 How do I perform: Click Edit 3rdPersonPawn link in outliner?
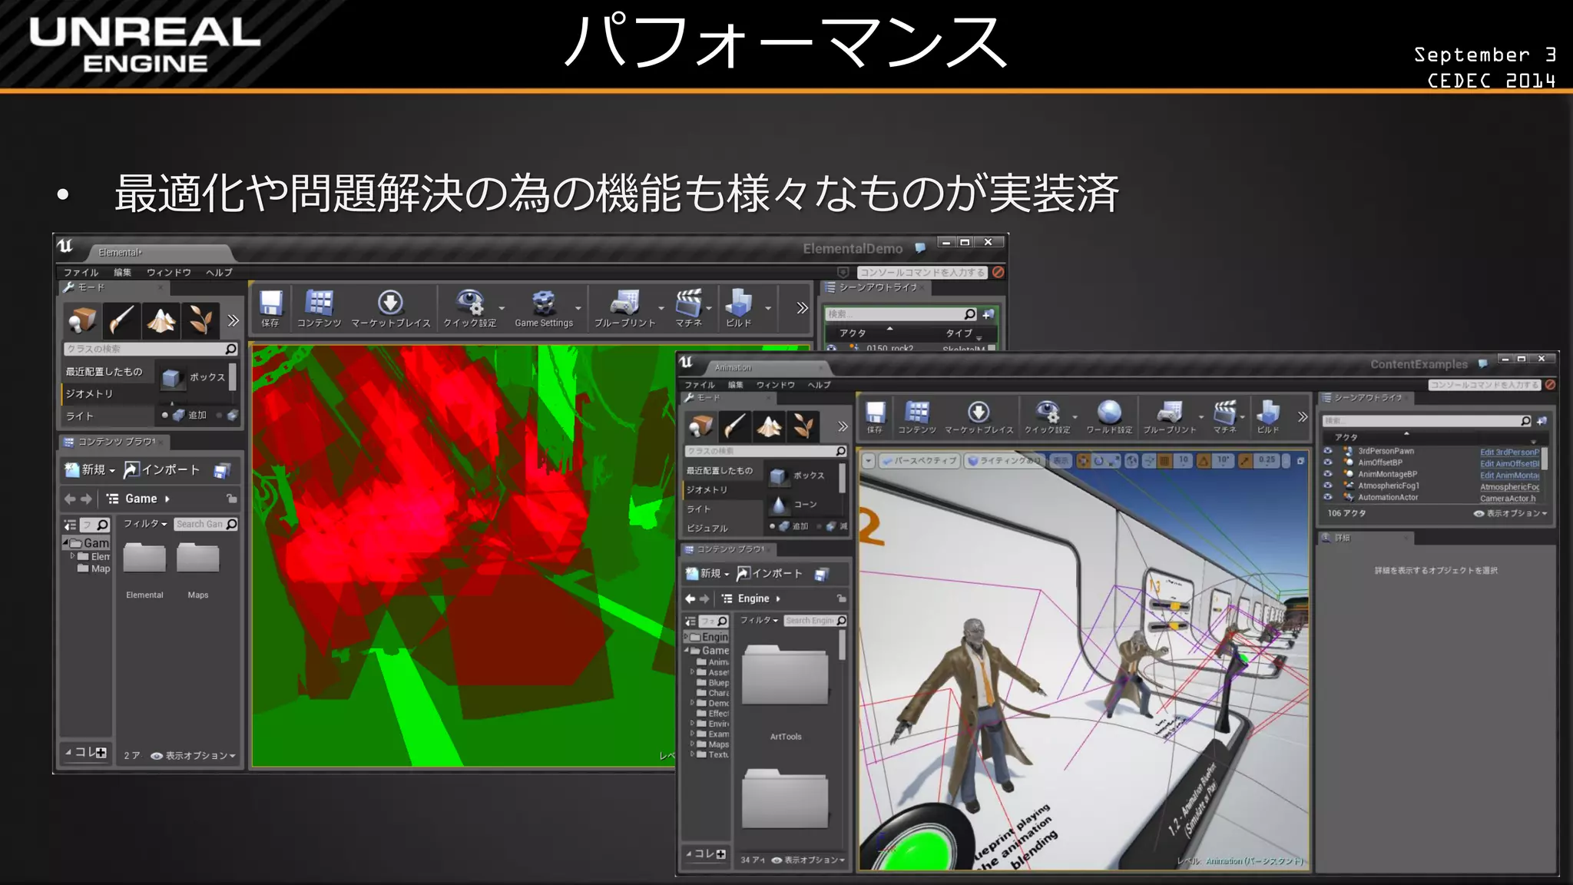coord(1509,452)
